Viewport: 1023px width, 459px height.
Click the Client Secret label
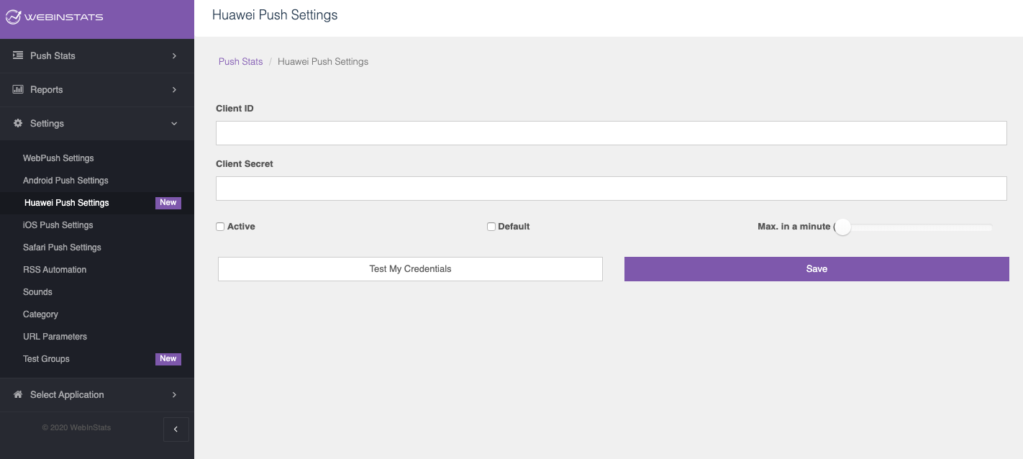pyautogui.click(x=245, y=164)
